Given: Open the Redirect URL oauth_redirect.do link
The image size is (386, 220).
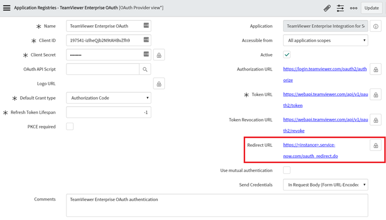Looking at the screenshot, I should [311, 151].
